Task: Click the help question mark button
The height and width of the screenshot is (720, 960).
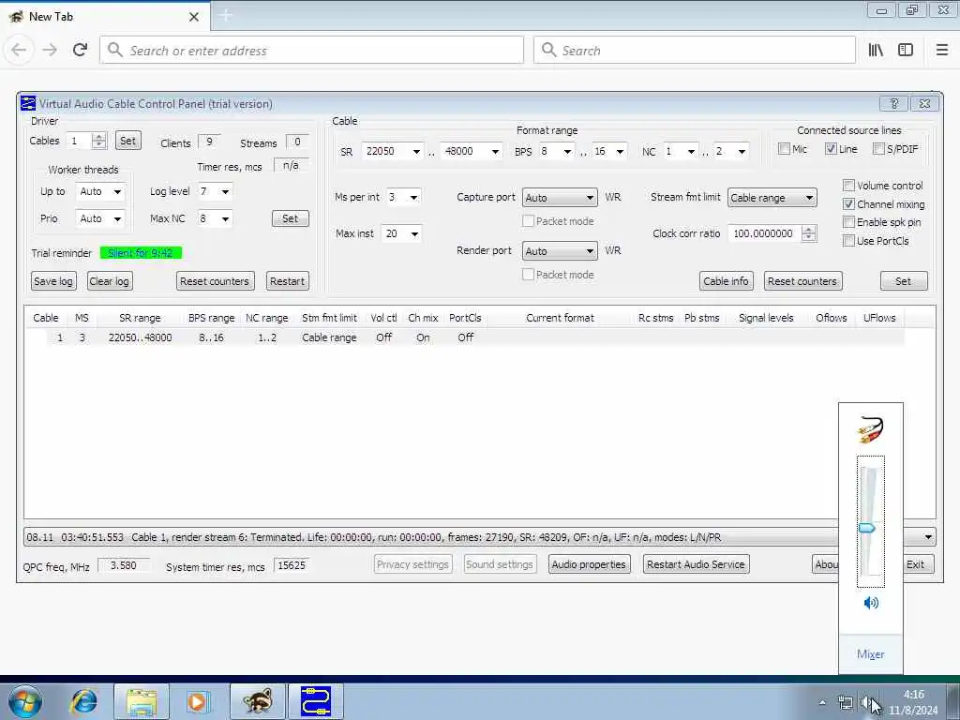Action: (x=893, y=103)
